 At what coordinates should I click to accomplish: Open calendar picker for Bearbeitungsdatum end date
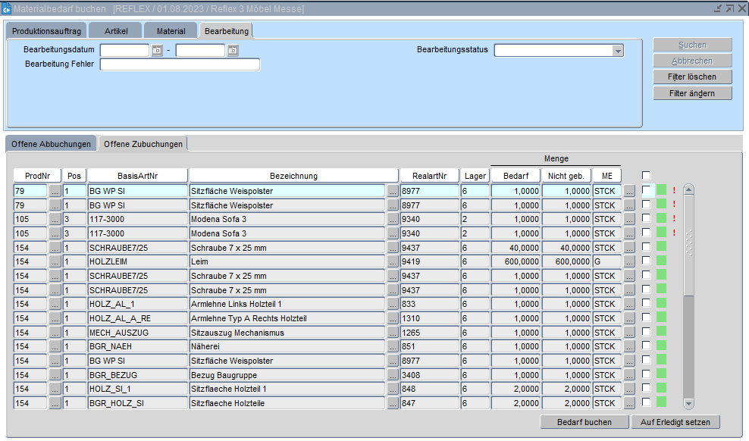click(233, 51)
